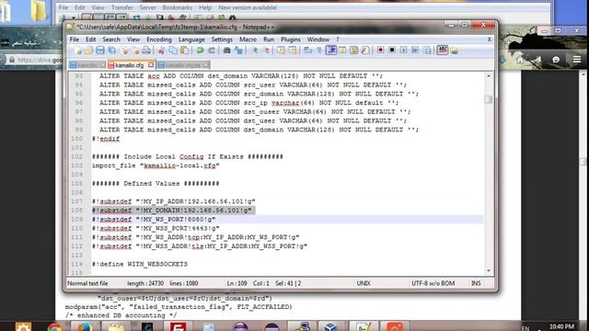Close current document via menu-bar X
The height and width of the screenshot is (331, 589).
[x=489, y=40]
